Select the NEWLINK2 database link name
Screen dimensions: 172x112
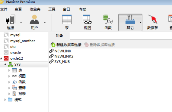tap(64, 56)
